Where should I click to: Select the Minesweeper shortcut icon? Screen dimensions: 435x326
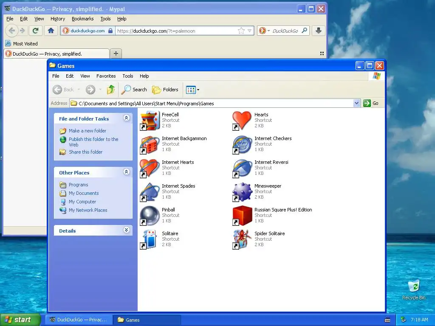pos(242,192)
